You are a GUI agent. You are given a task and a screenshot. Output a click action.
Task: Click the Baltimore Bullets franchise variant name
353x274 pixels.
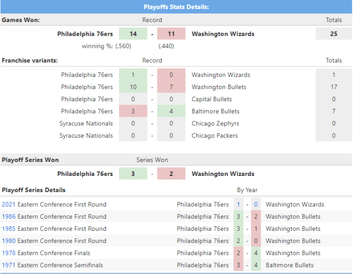point(215,111)
